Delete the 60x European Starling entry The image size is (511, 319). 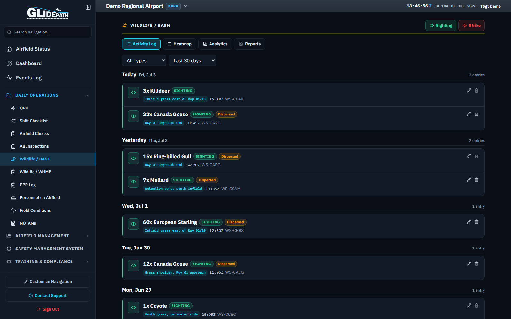477,222
